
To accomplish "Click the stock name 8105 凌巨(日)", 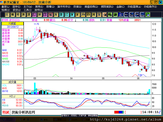I will click(11, 20).
